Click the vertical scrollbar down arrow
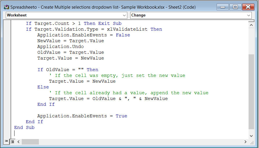The height and width of the screenshot is (148, 259). [251, 136]
